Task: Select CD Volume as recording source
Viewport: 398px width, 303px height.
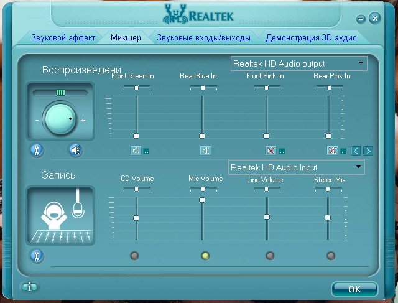Action: click(134, 256)
